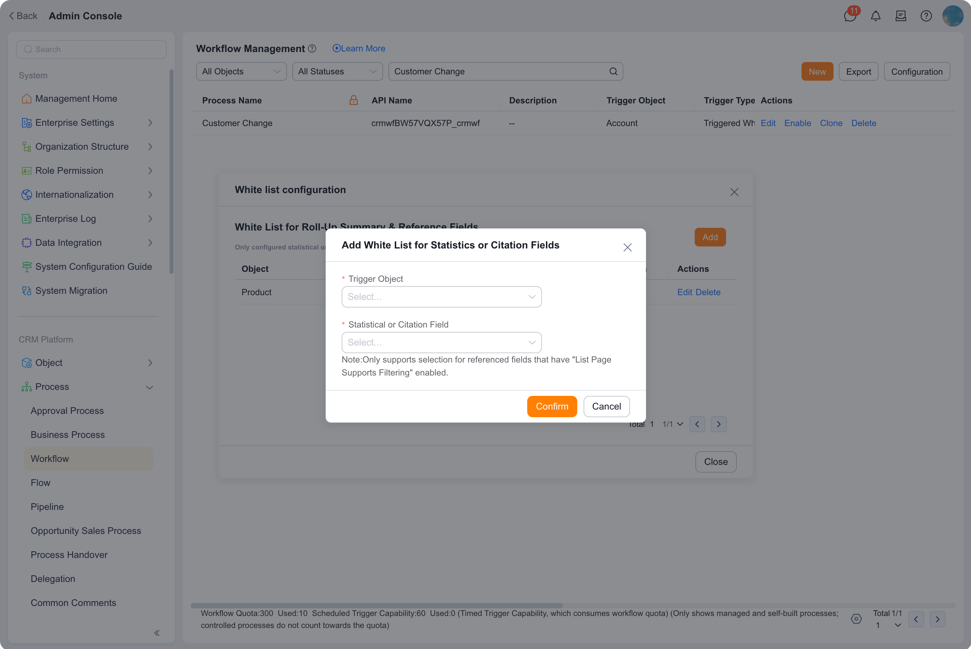Close the White list configuration panel with X
Image resolution: width=971 pixels, height=649 pixels.
(x=734, y=192)
